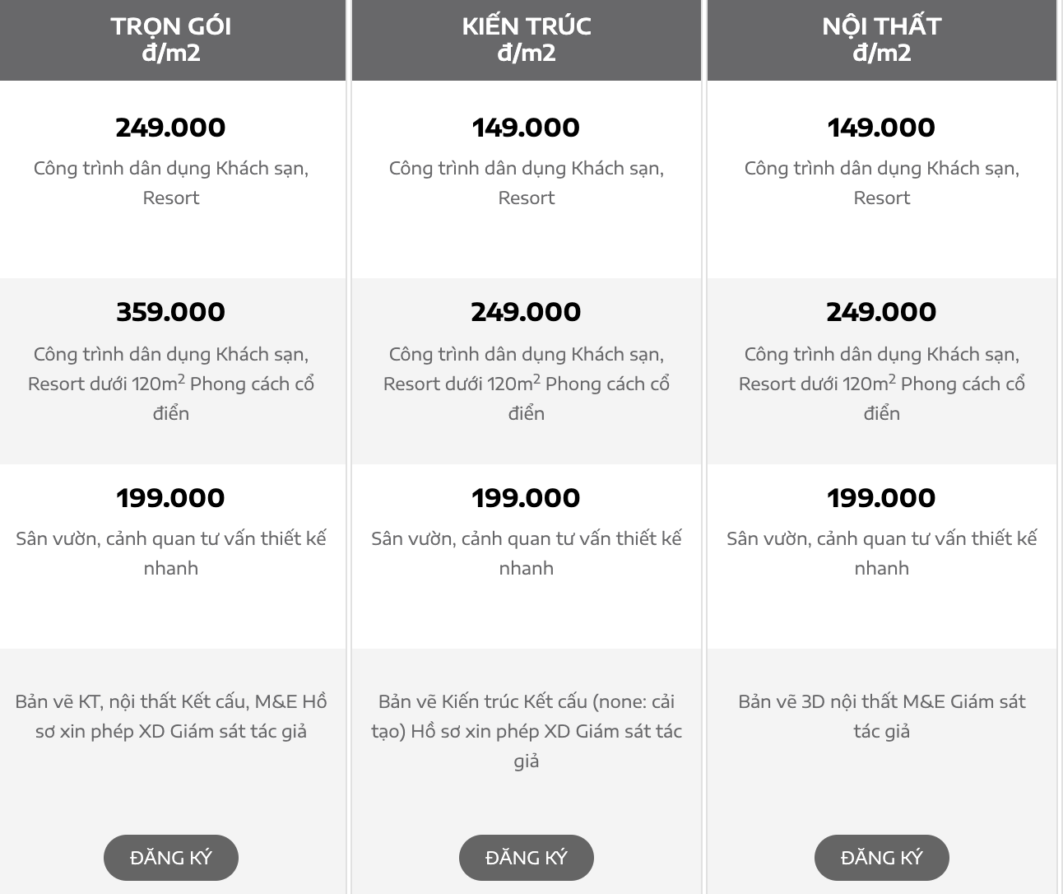Click the 249.000 price in NỘI THẤT

coord(882,312)
